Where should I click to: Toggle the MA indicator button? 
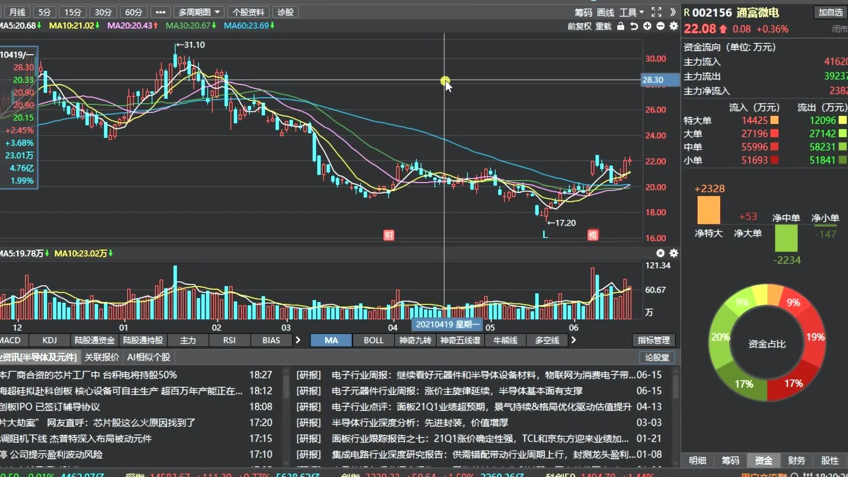[x=331, y=340]
